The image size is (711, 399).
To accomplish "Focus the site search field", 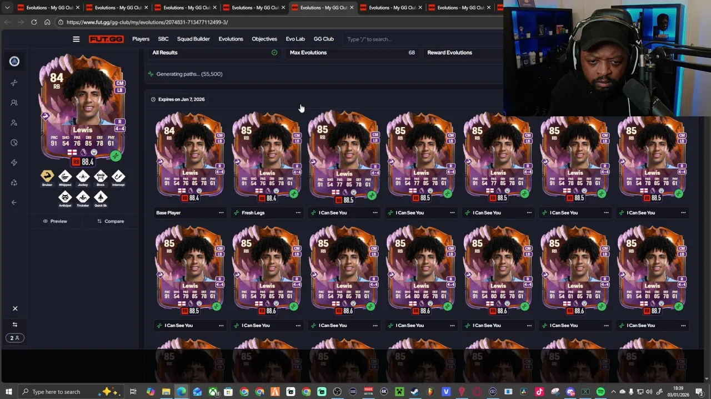I will pos(422,39).
